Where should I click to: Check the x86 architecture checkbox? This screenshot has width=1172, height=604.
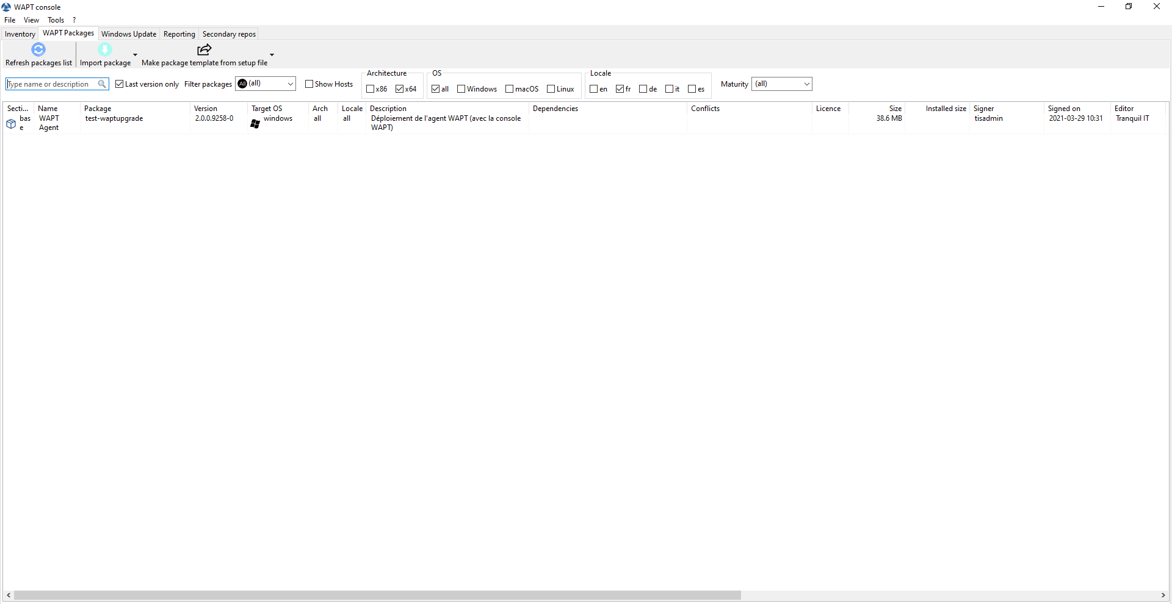[x=370, y=89]
